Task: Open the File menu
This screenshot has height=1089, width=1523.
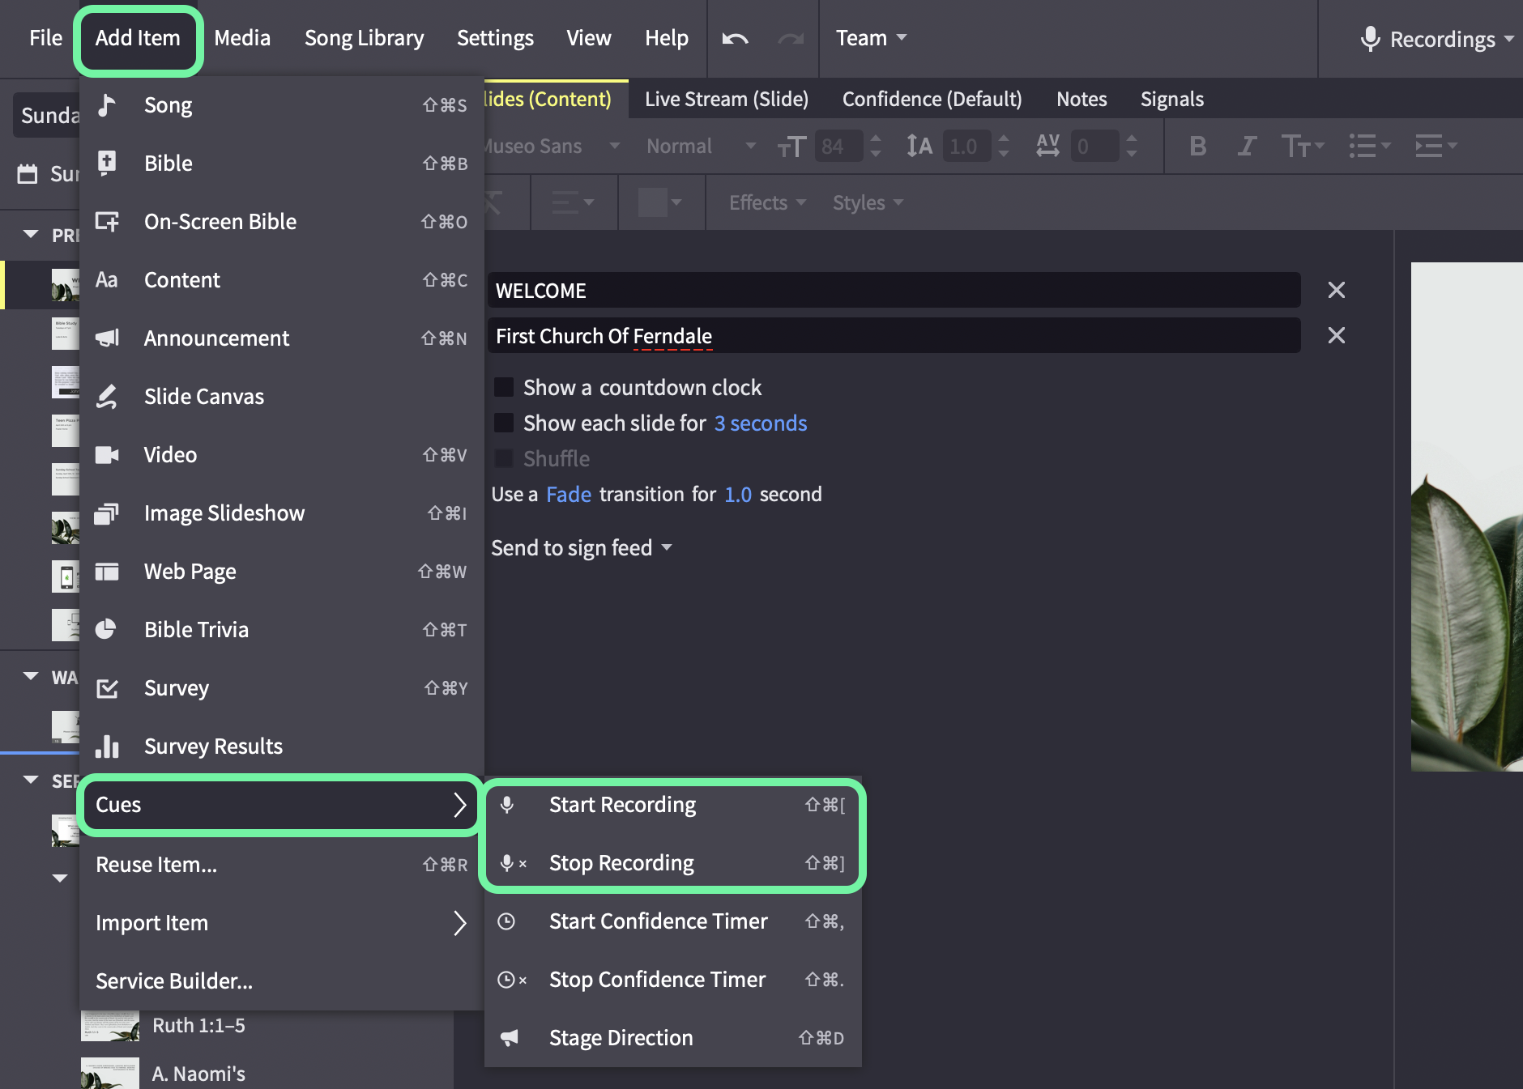Action: pos(45,38)
